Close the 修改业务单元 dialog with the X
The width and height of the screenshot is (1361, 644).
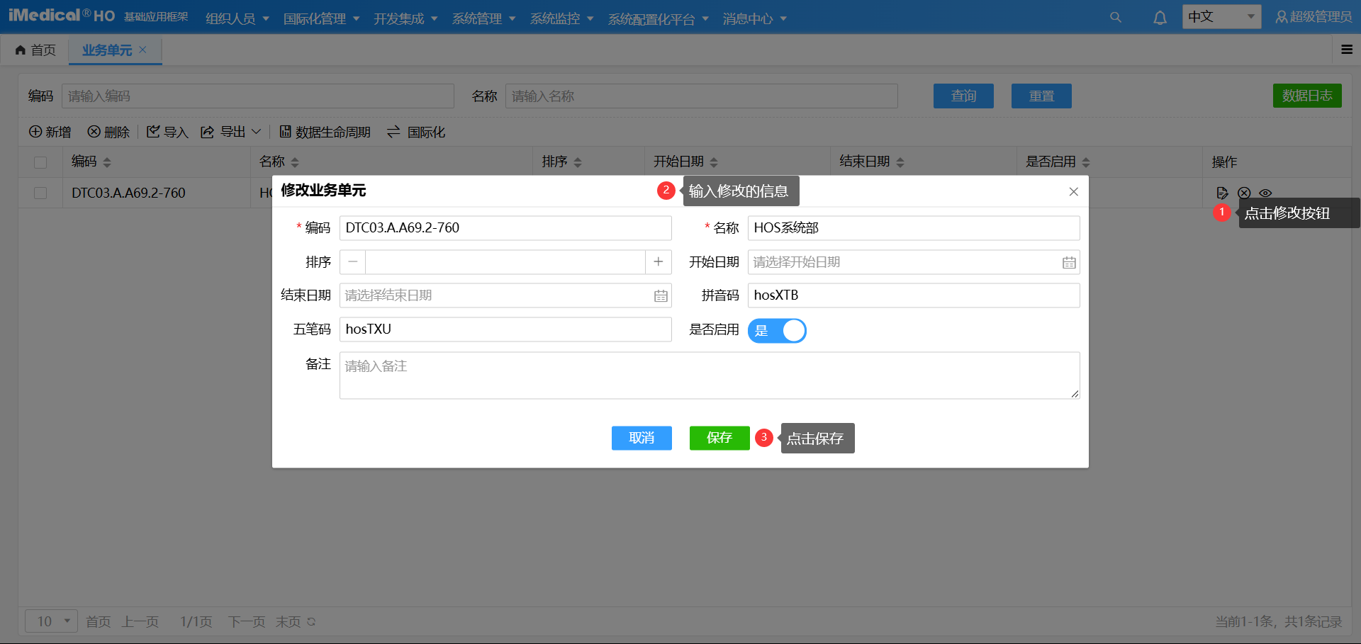point(1074,191)
